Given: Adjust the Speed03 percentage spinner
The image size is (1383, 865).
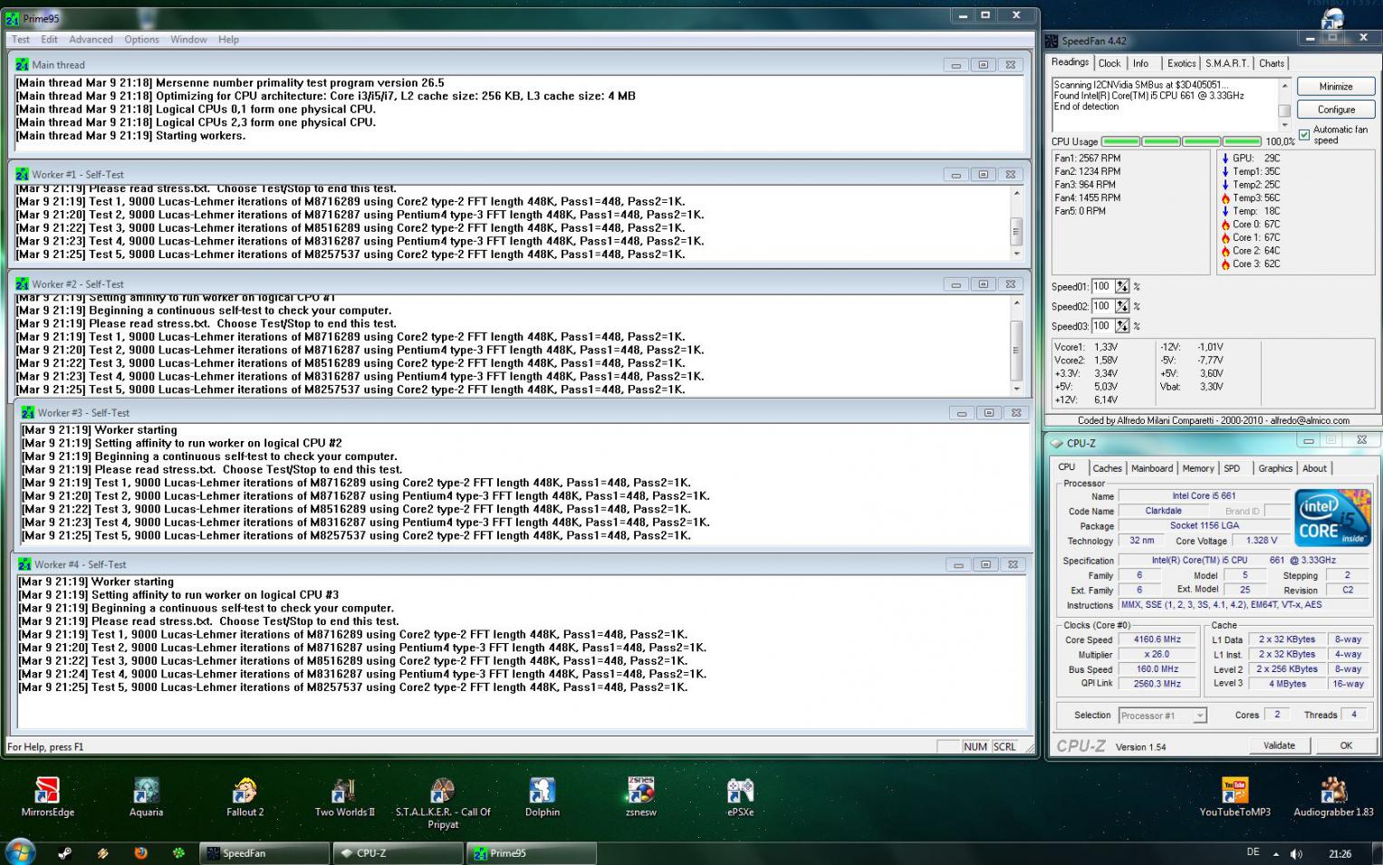Looking at the screenshot, I should point(1122,326).
